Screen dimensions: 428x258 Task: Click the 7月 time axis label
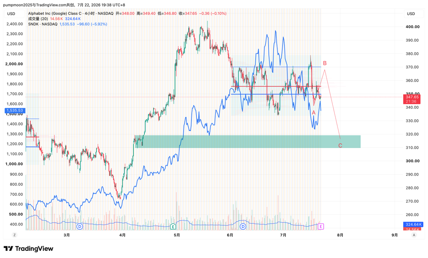pos(284,235)
